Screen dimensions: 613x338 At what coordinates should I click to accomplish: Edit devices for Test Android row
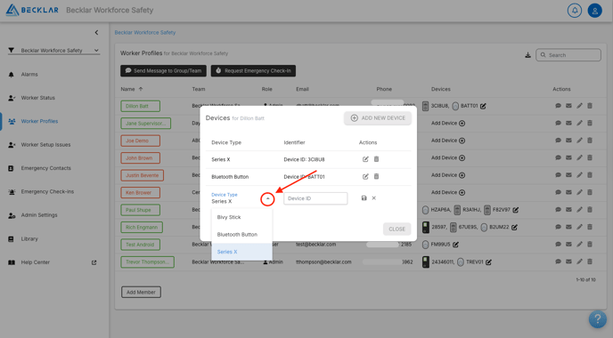[x=455, y=245]
